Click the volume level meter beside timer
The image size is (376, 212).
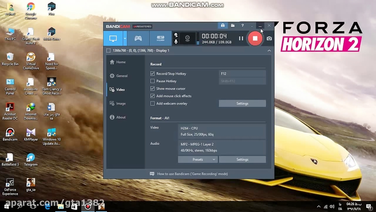point(198,38)
